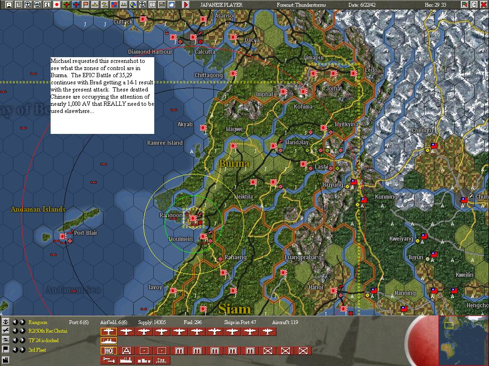This screenshot has height=366, width=489.
Task: Click the pipeline resource icon in bottom row
Action: (x=108, y=360)
